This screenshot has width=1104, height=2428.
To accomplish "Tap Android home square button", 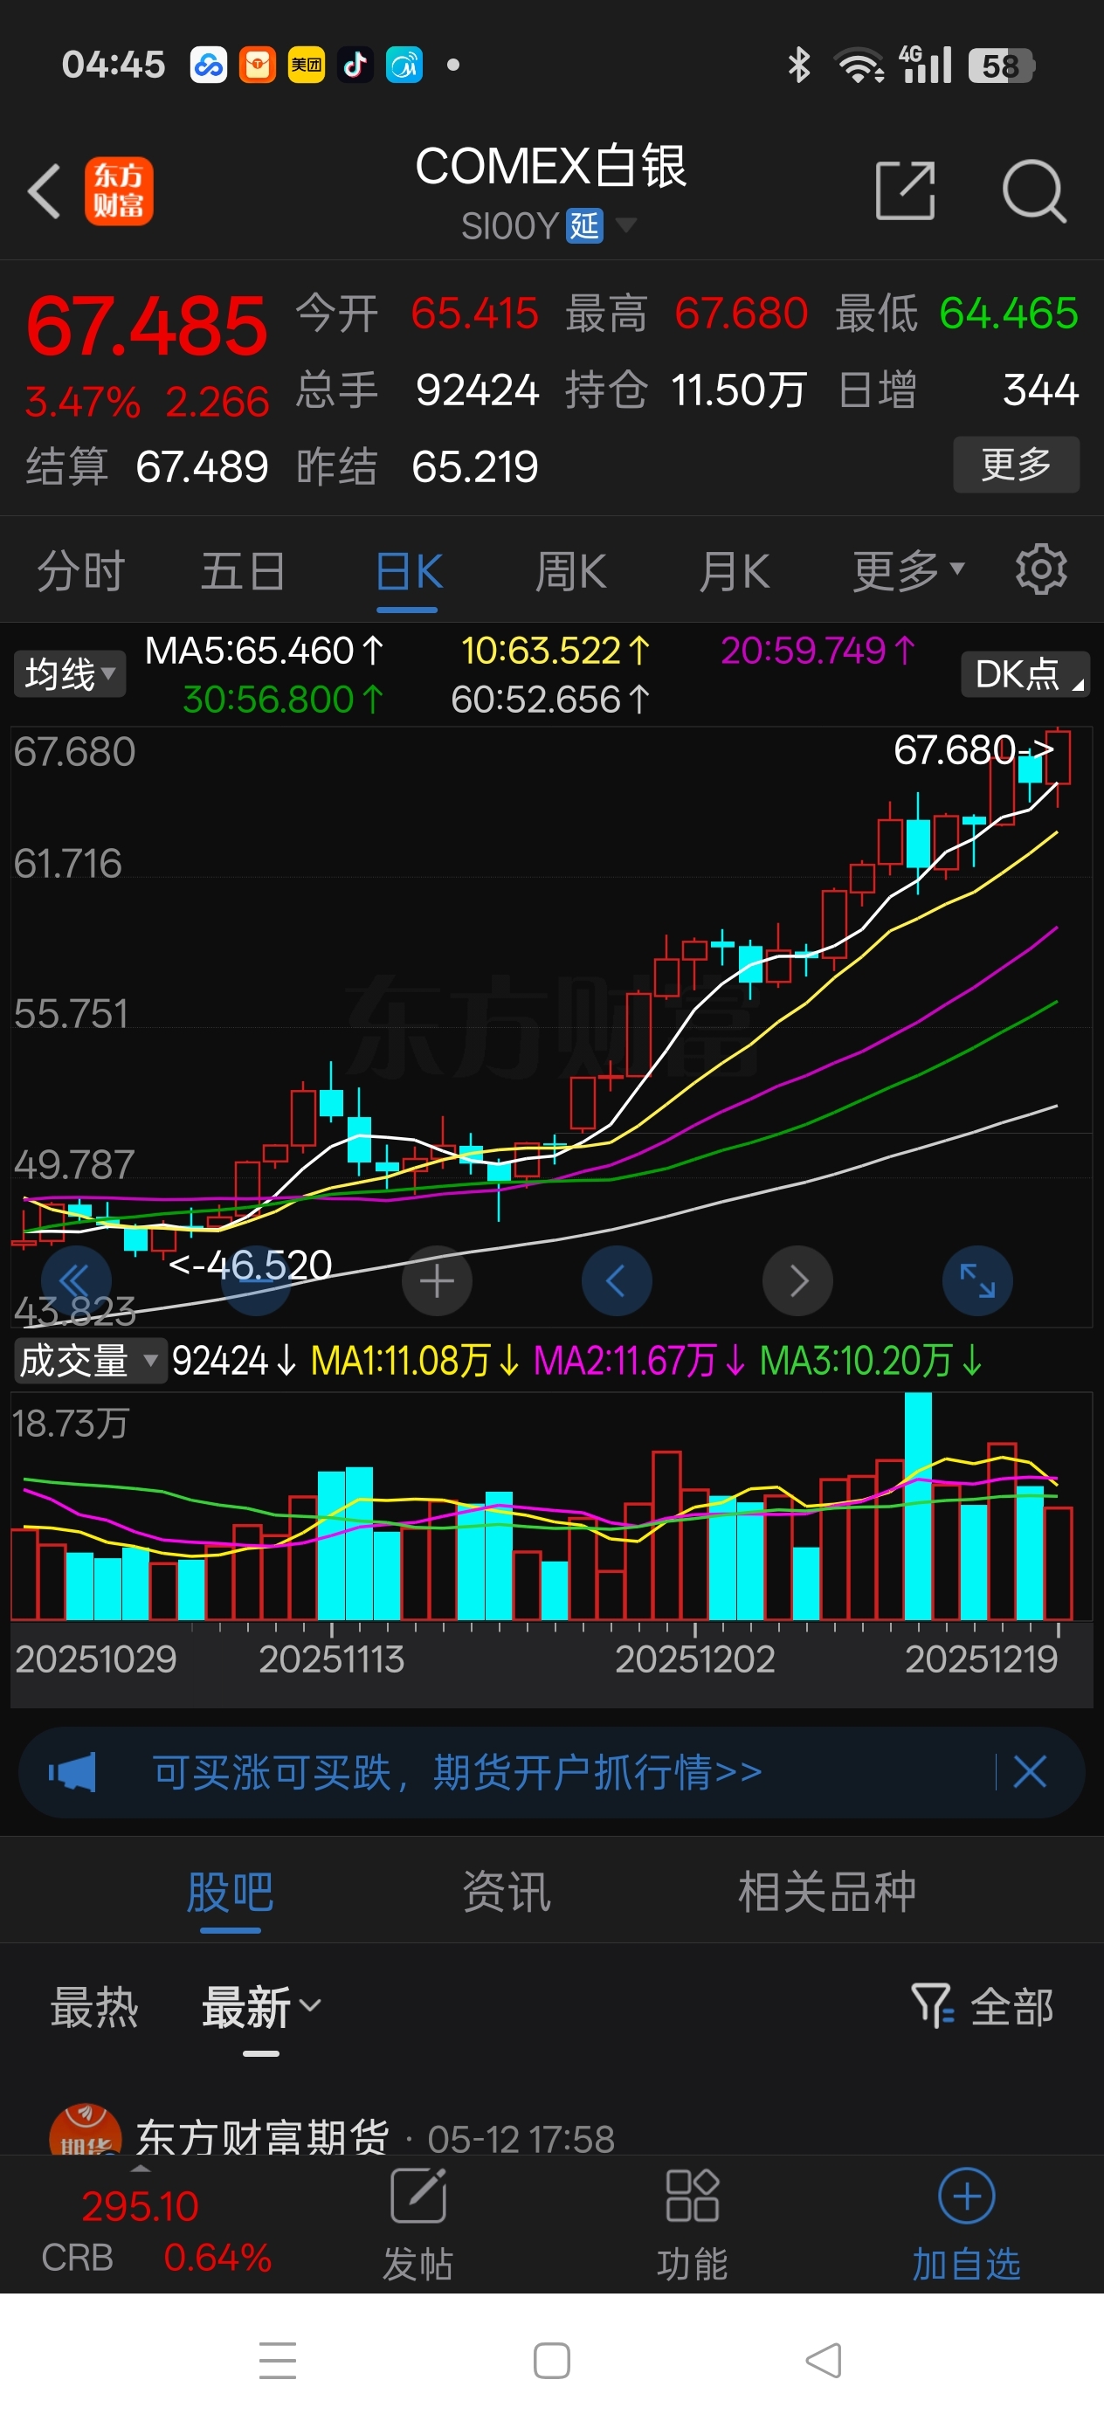I will [551, 2360].
